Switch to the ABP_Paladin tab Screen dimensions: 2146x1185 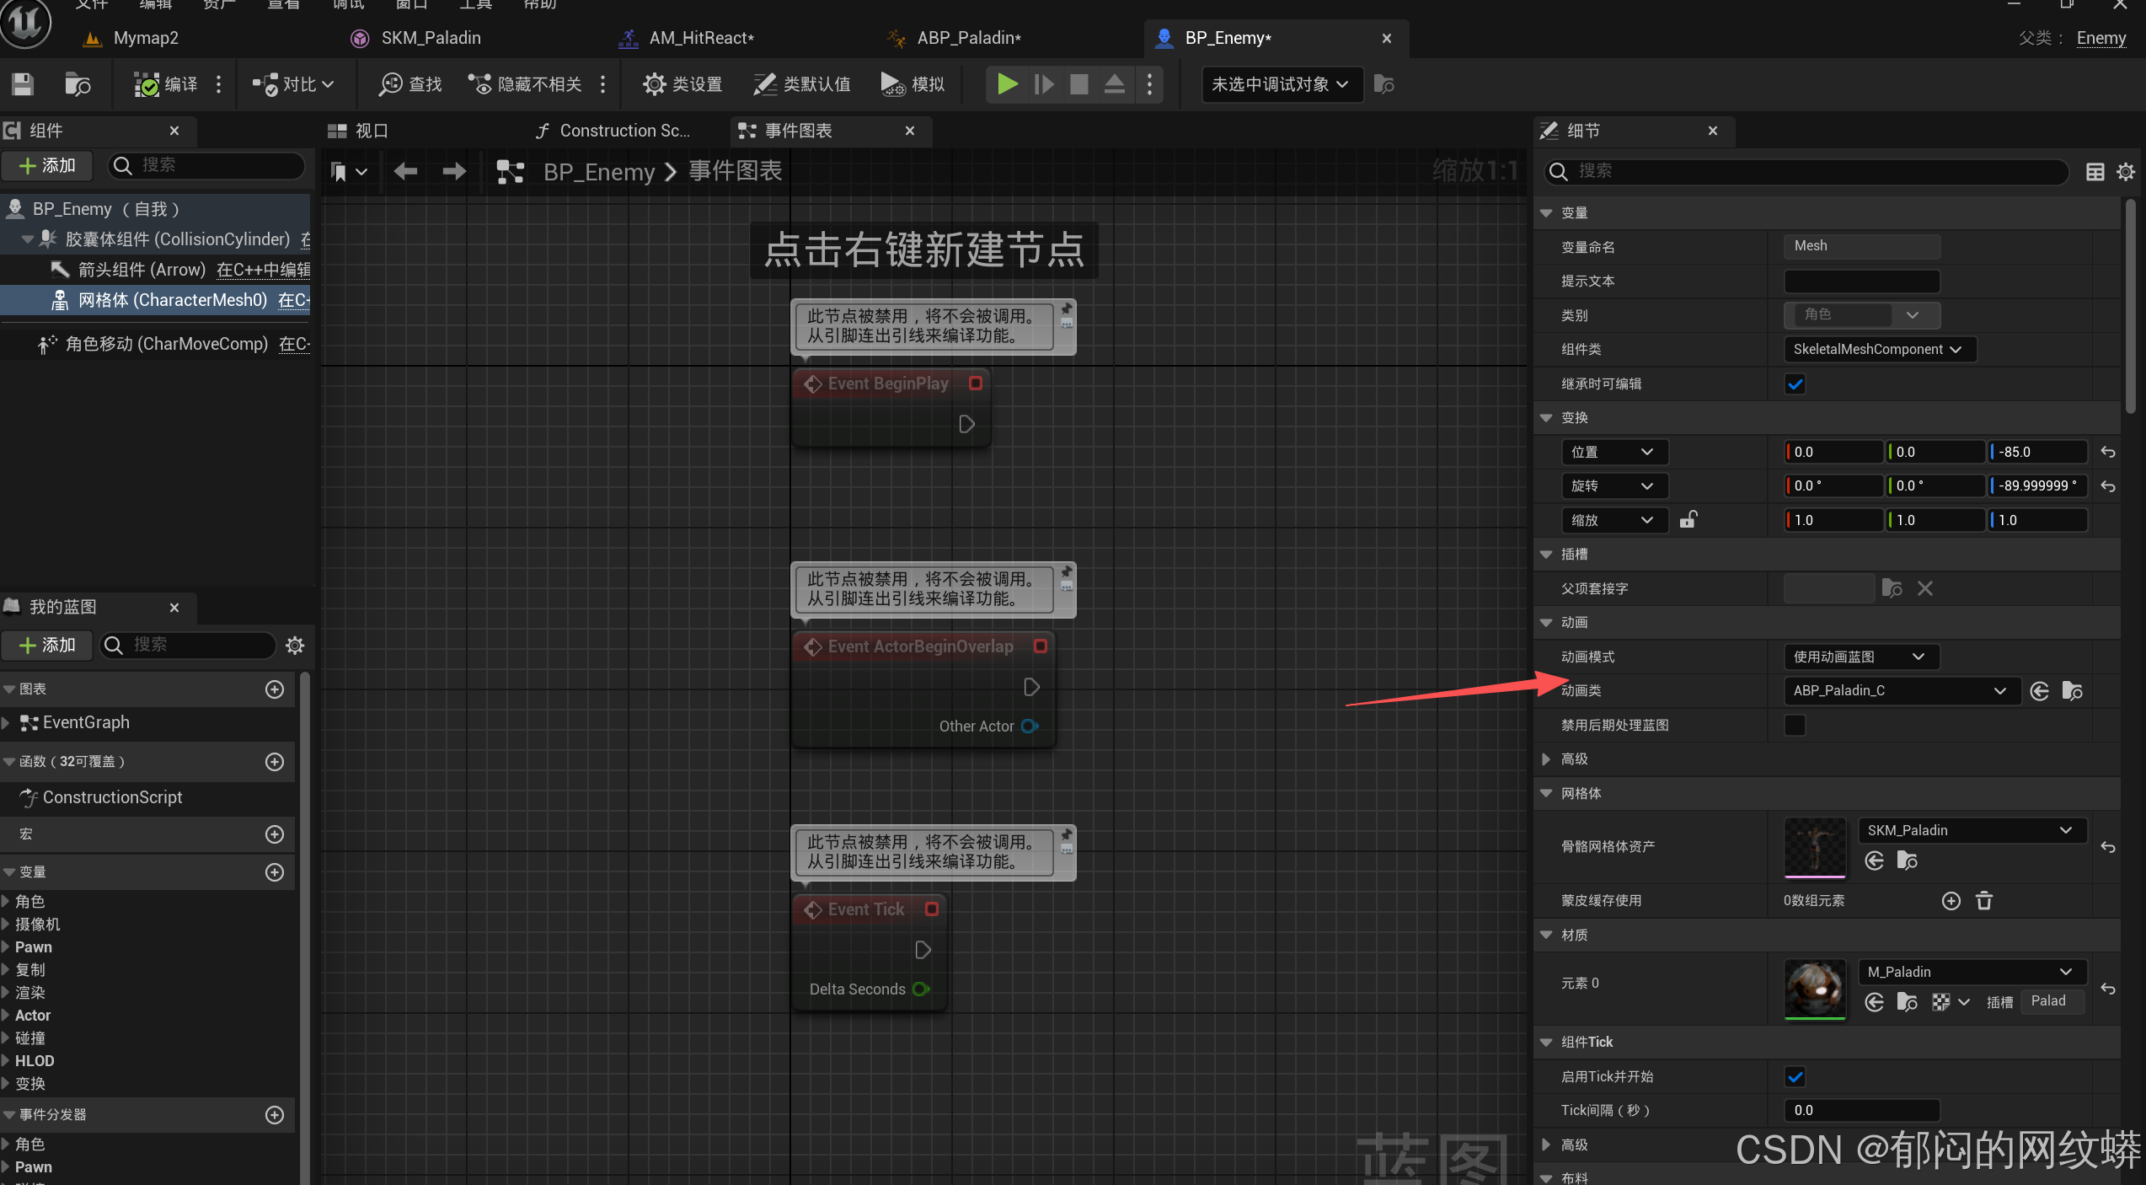click(968, 38)
